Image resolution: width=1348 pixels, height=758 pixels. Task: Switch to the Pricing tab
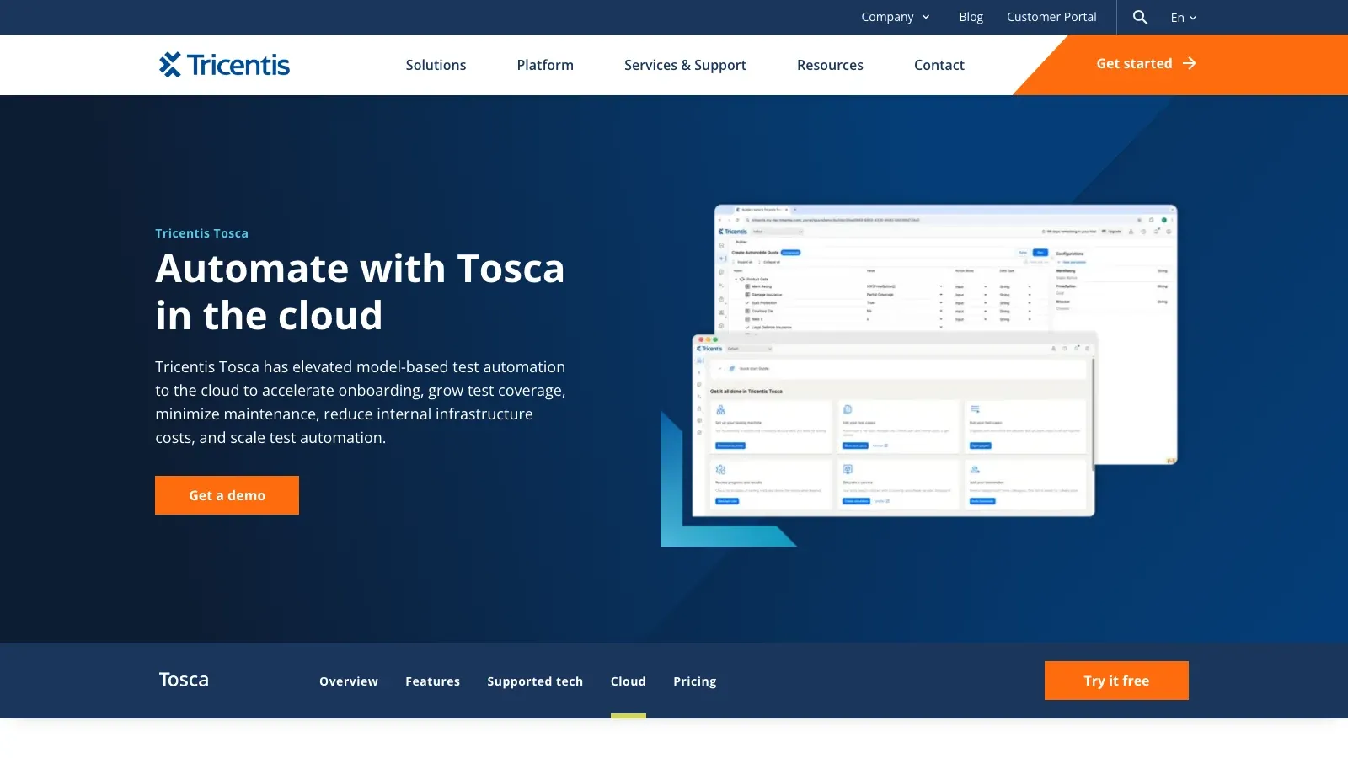pos(695,681)
